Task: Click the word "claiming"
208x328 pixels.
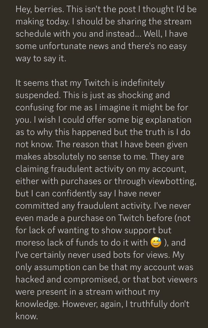Action: (x=32, y=169)
